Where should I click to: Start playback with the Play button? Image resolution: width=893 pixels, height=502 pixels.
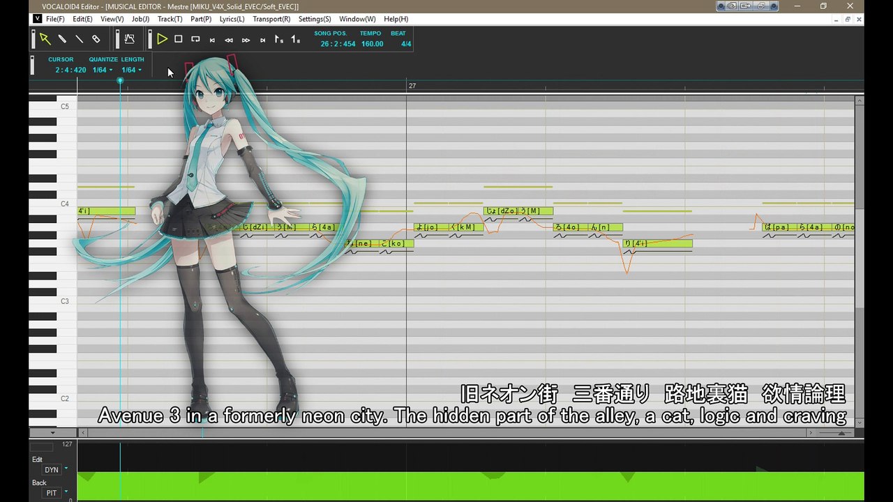click(162, 39)
